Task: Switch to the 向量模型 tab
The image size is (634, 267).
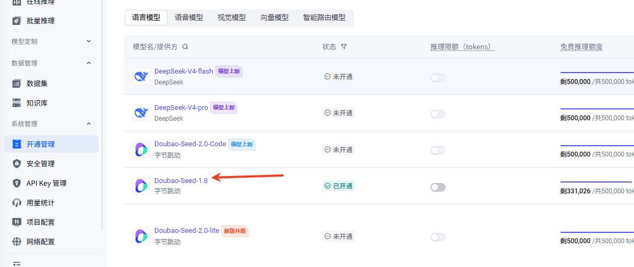Action: click(x=274, y=17)
